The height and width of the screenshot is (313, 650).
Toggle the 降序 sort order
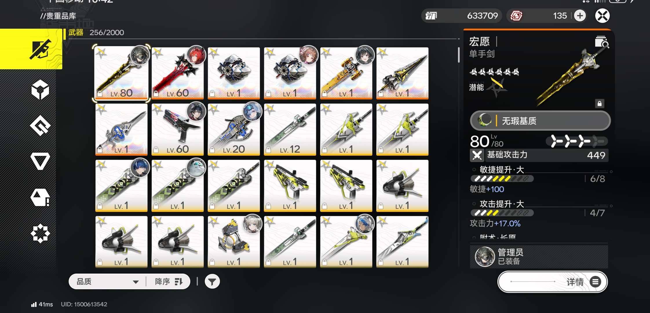(x=169, y=281)
